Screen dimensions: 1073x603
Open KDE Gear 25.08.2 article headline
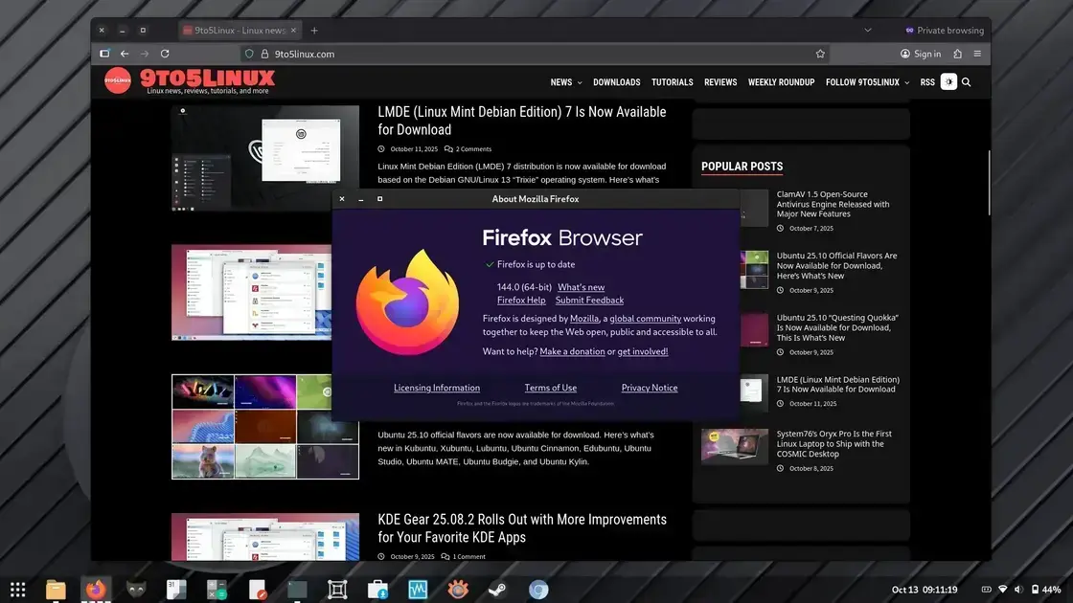tap(522, 527)
